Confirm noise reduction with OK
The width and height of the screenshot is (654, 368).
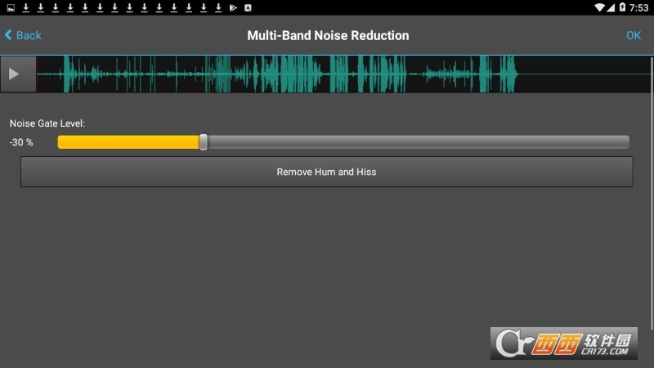pos(634,35)
